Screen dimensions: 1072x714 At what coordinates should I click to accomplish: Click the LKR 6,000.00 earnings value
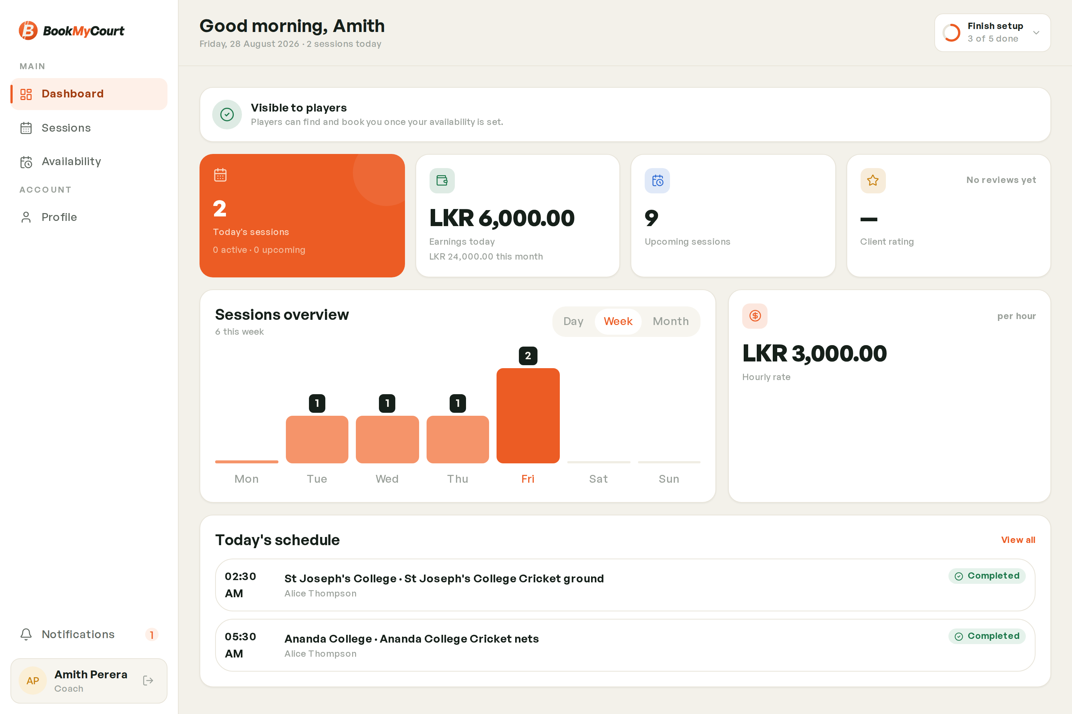coord(502,218)
